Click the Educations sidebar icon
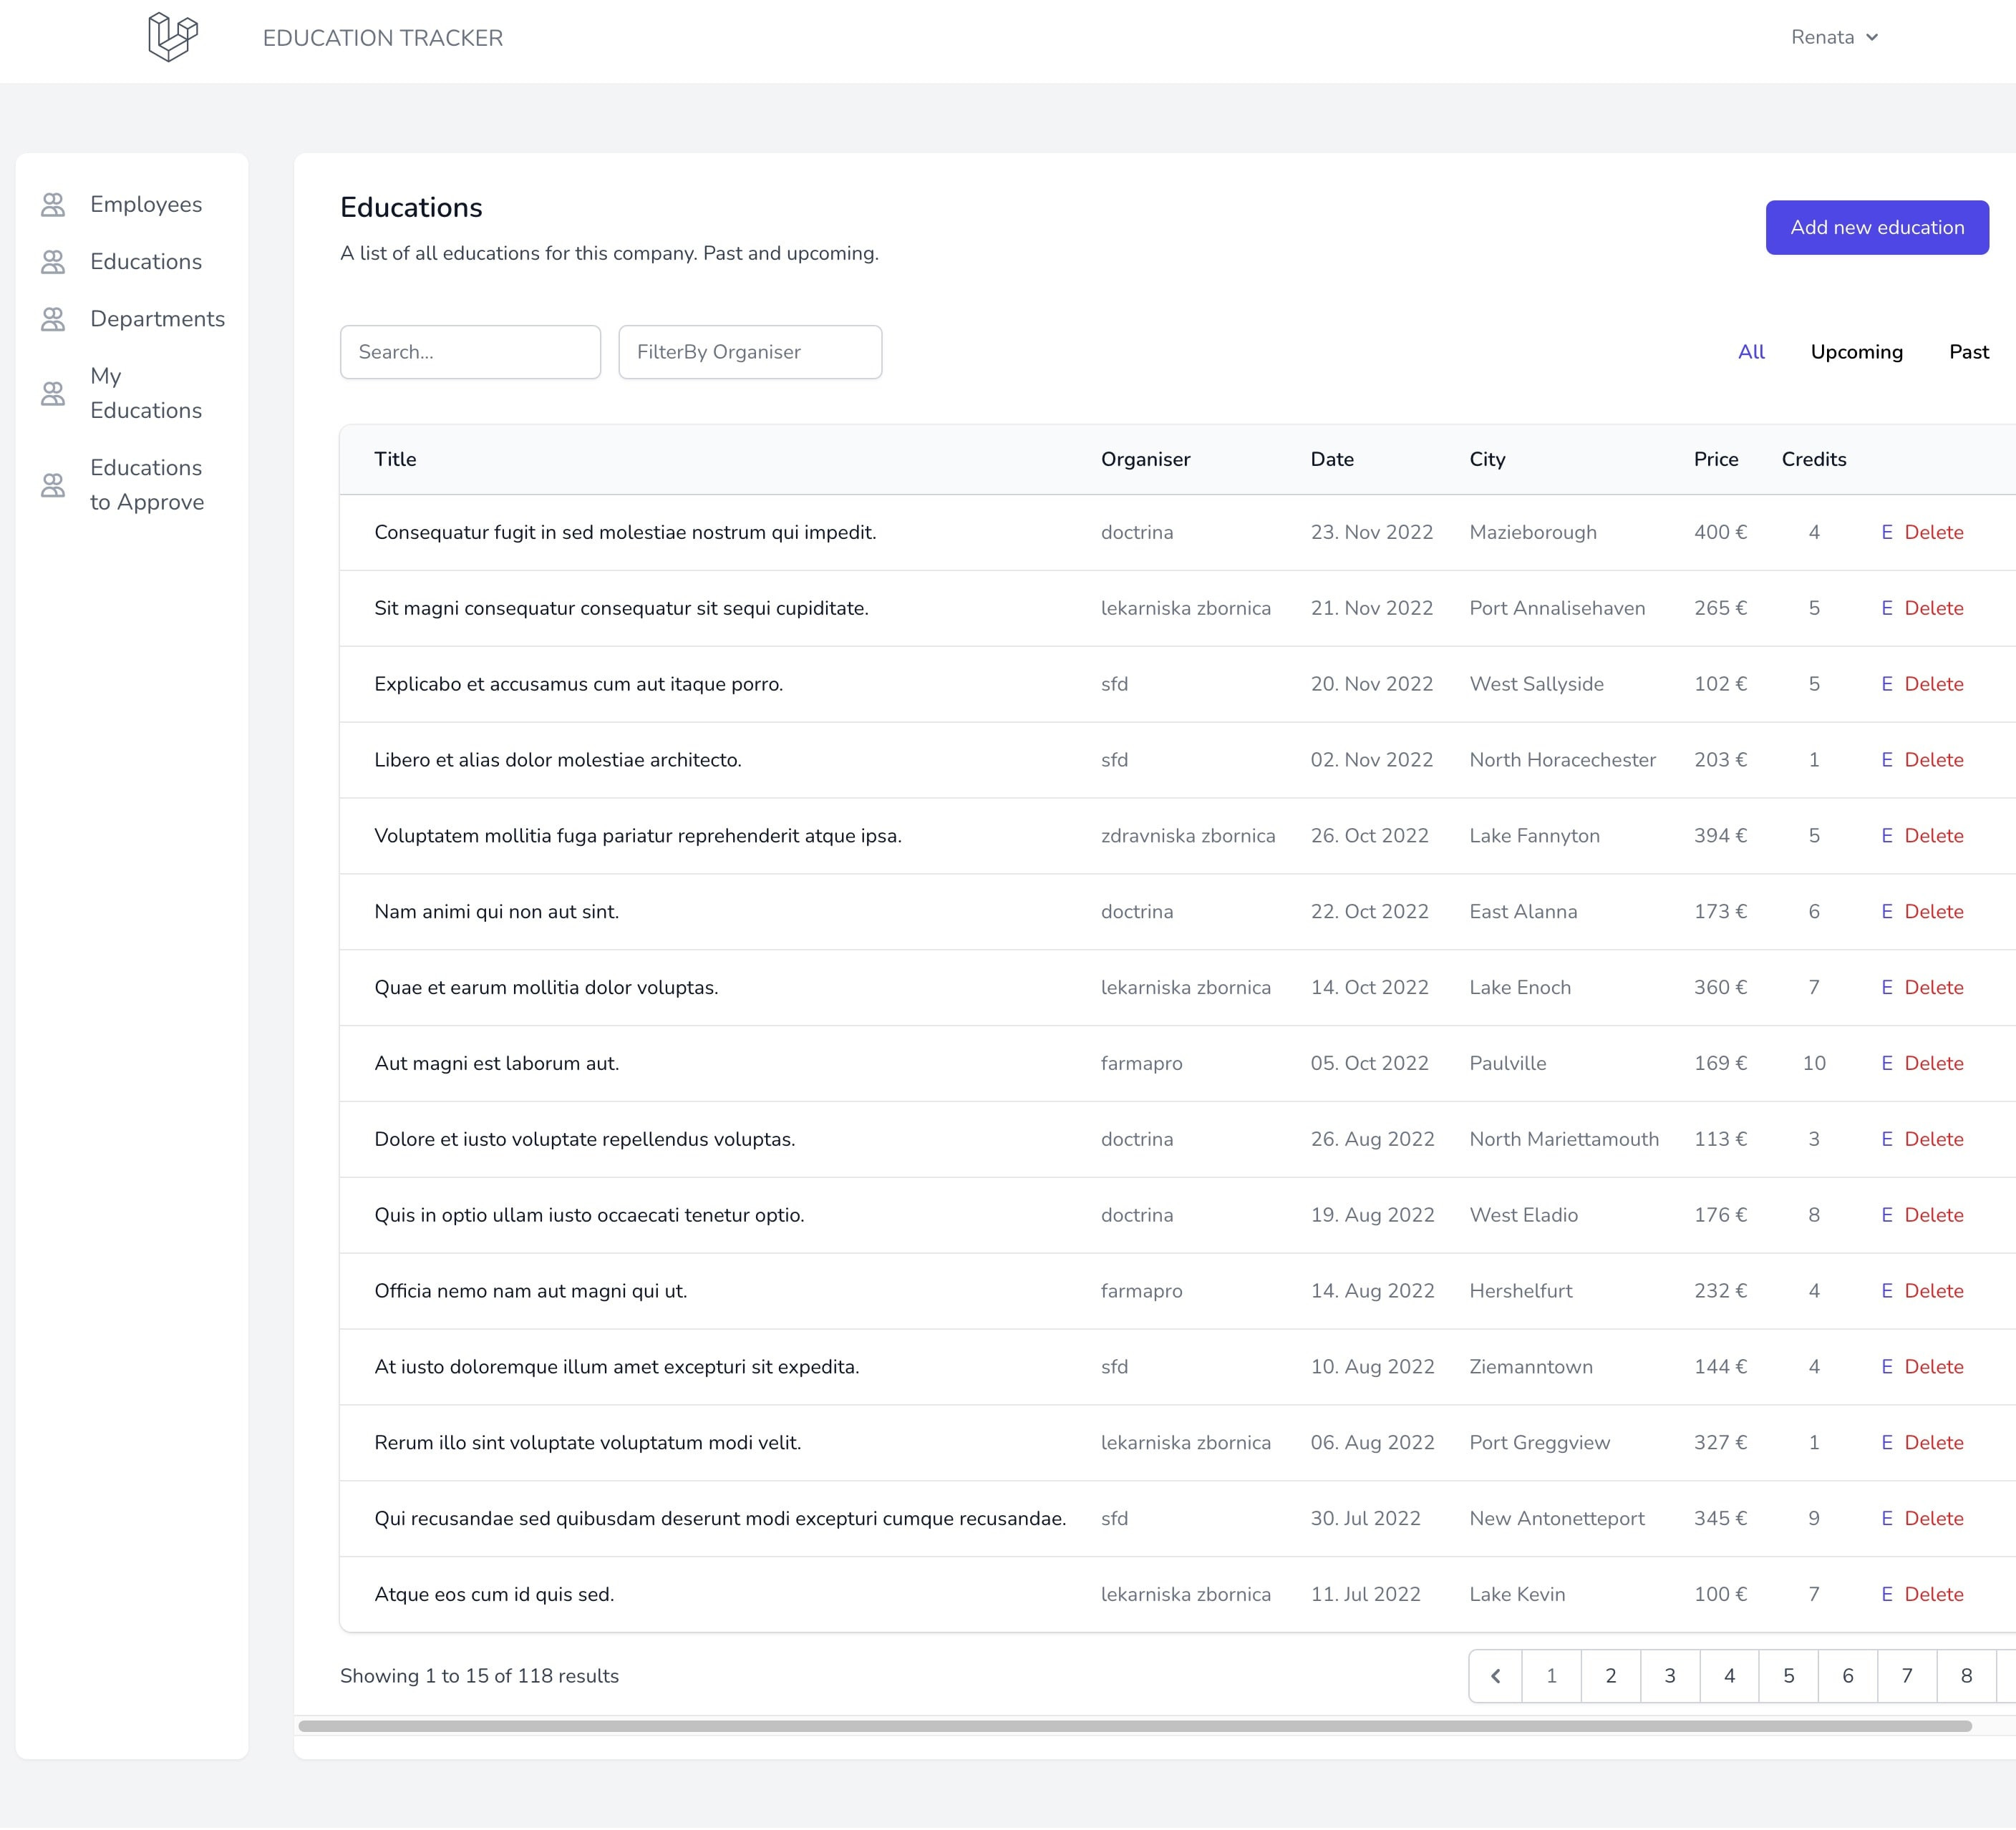The height and width of the screenshot is (1830, 2016). [x=52, y=261]
